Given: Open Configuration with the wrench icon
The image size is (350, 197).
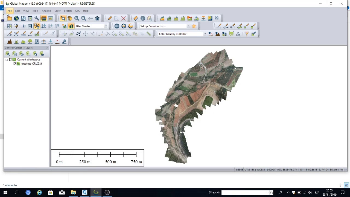Looking at the screenshot, I should tap(37, 18).
